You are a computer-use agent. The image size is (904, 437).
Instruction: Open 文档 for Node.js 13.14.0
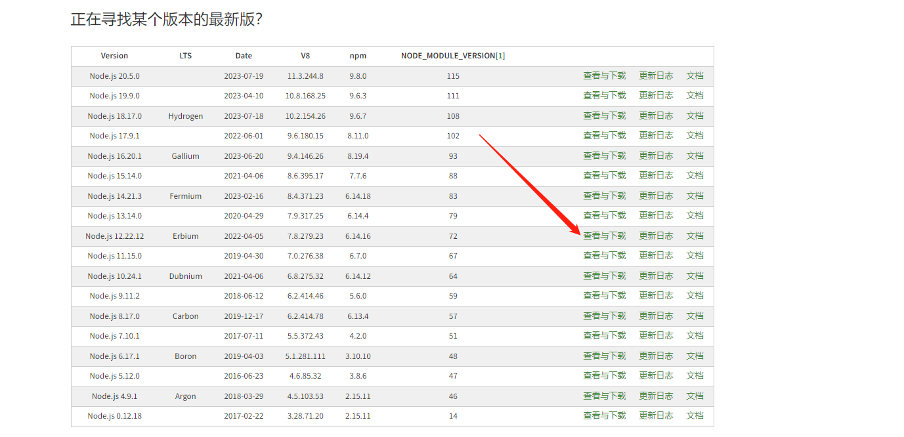(x=695, y=215)
